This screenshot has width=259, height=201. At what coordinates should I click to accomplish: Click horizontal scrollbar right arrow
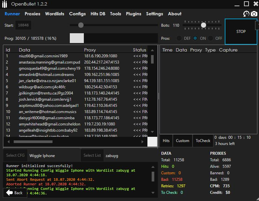coord(142,142)
